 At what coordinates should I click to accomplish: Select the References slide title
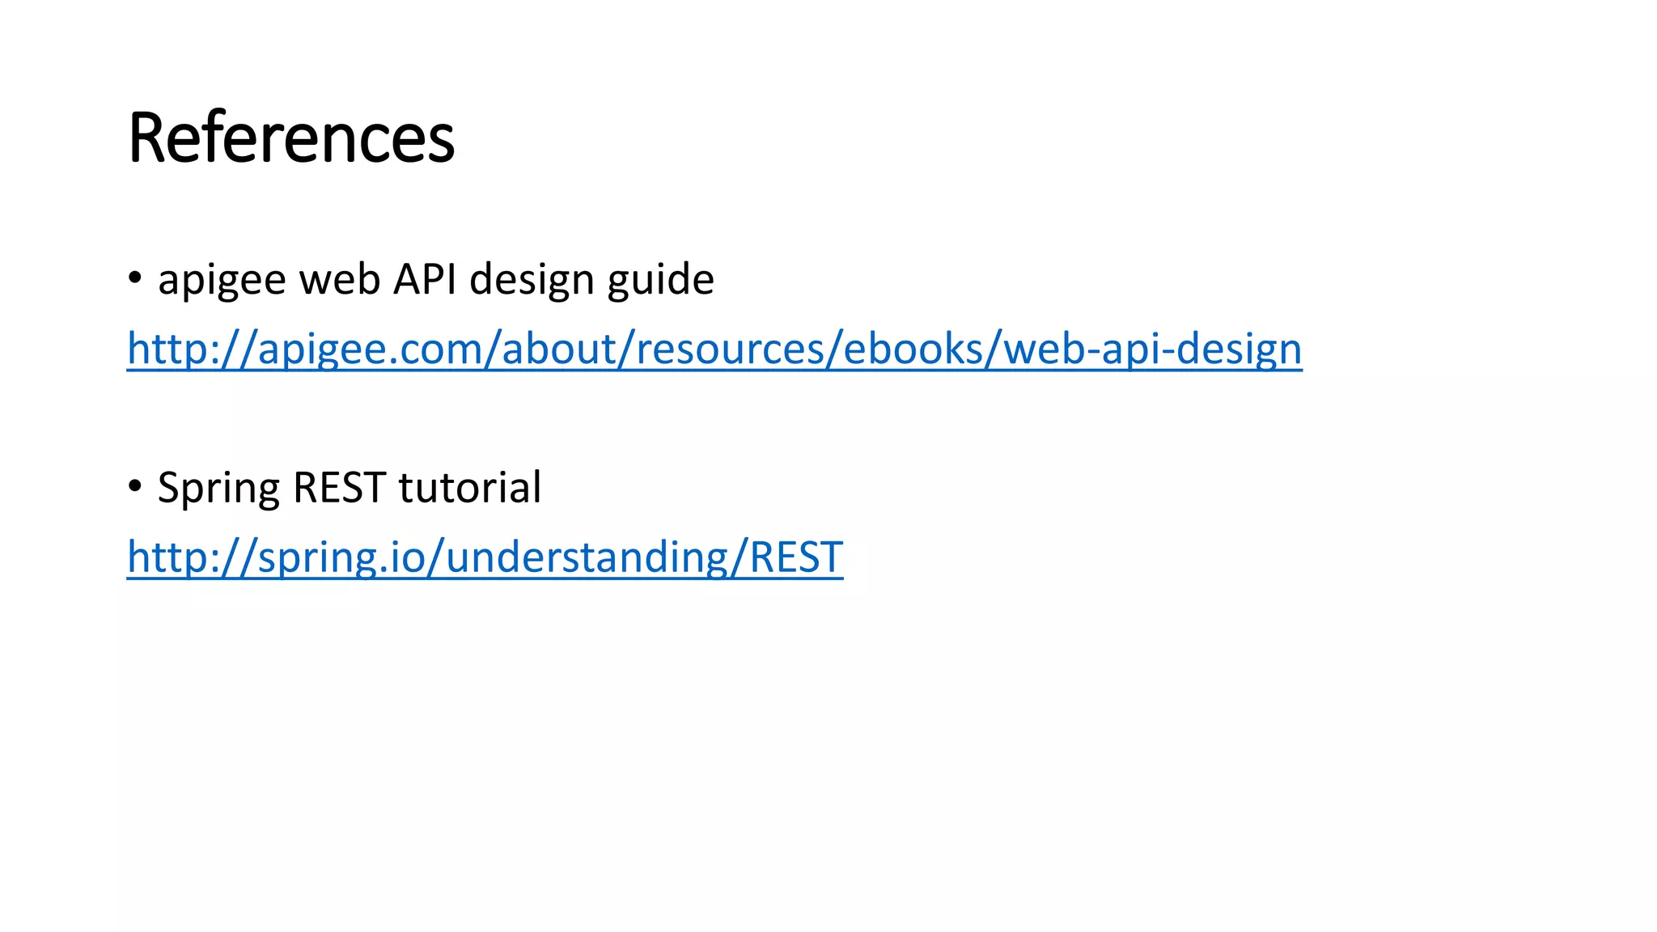pos(291,138)
